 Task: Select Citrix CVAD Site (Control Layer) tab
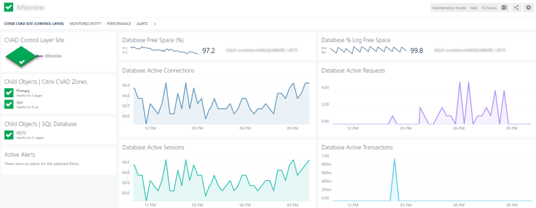tap(34, 24)
